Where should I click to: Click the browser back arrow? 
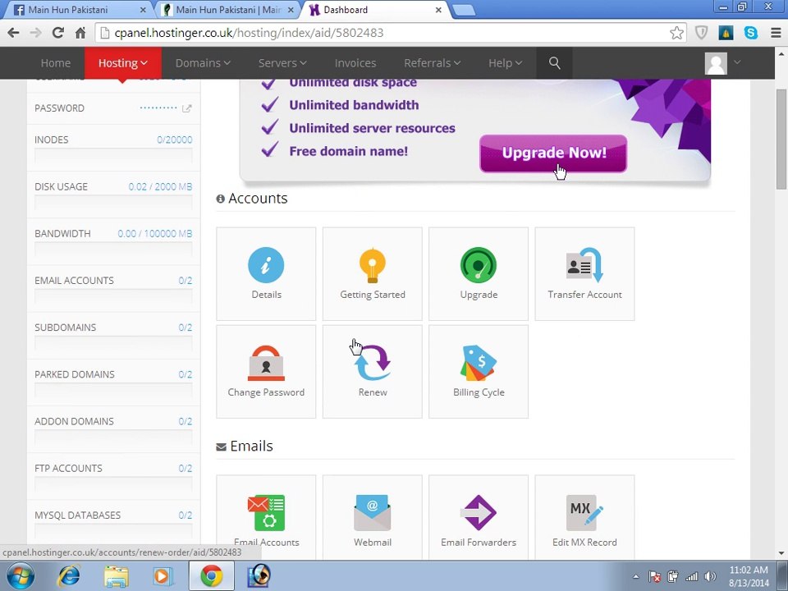click(x=14, y=33)
